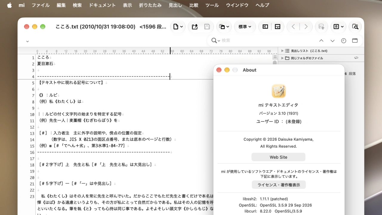
Task: Click the Web Site button in About
Action: click(278, 157)
